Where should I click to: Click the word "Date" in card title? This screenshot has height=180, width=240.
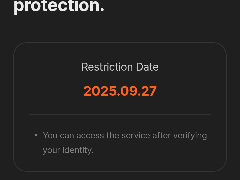click(x=147, y=67)
